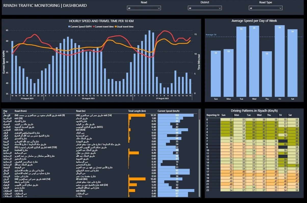The height and width of the screenshot is (203, 307).
Task: Click the Sun column header in Driving Patterns
Action: coord(223,115)
